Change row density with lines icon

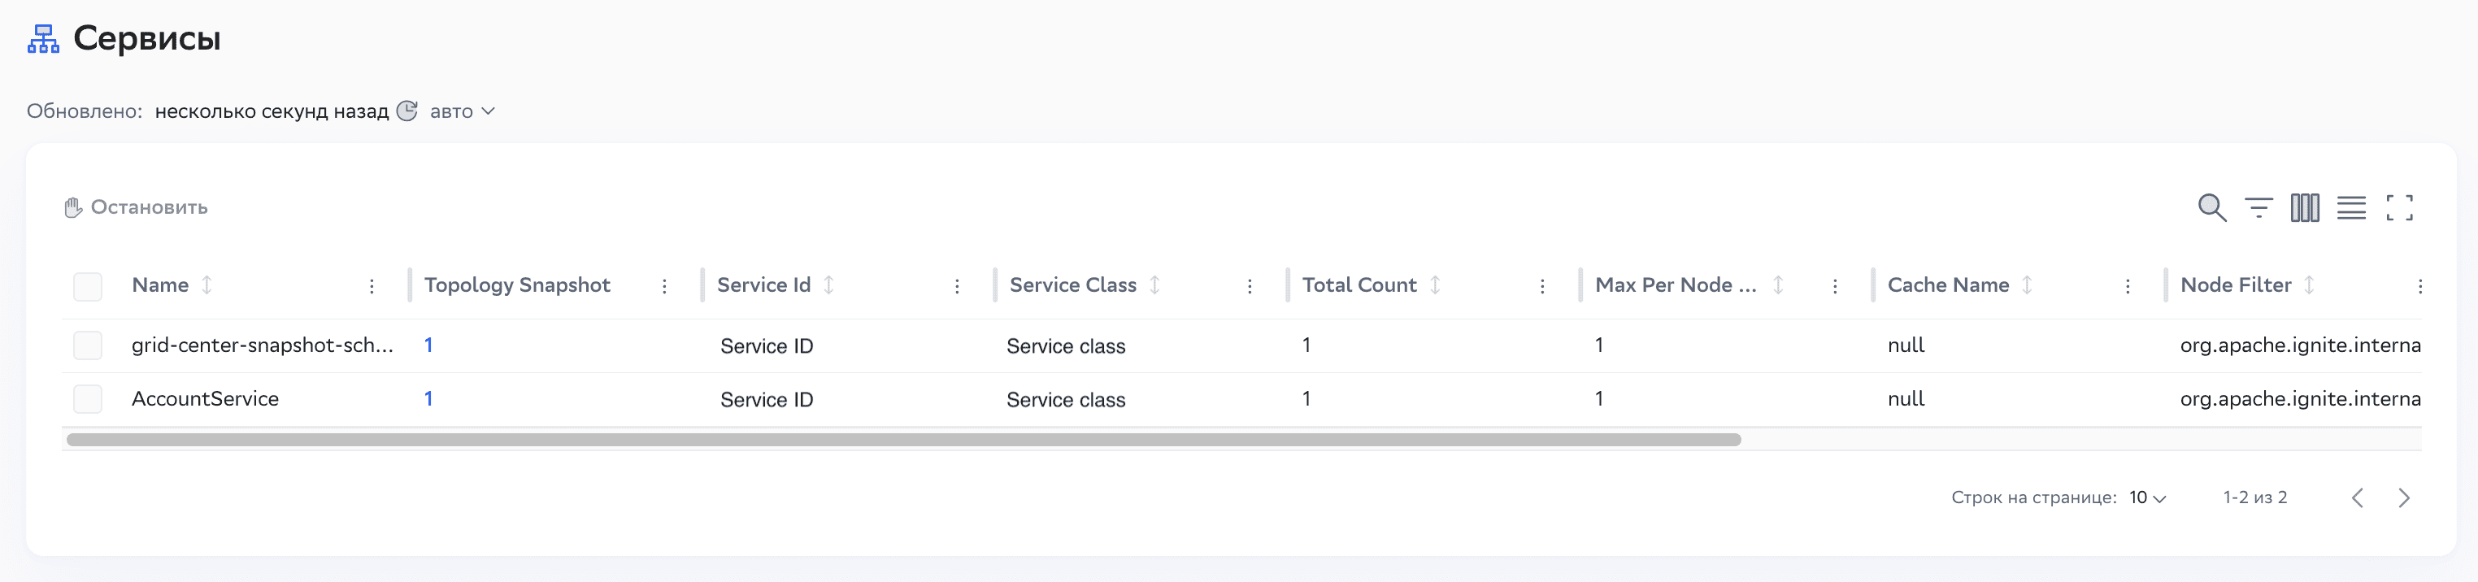pyautogui.click(x=2351, y=206)
